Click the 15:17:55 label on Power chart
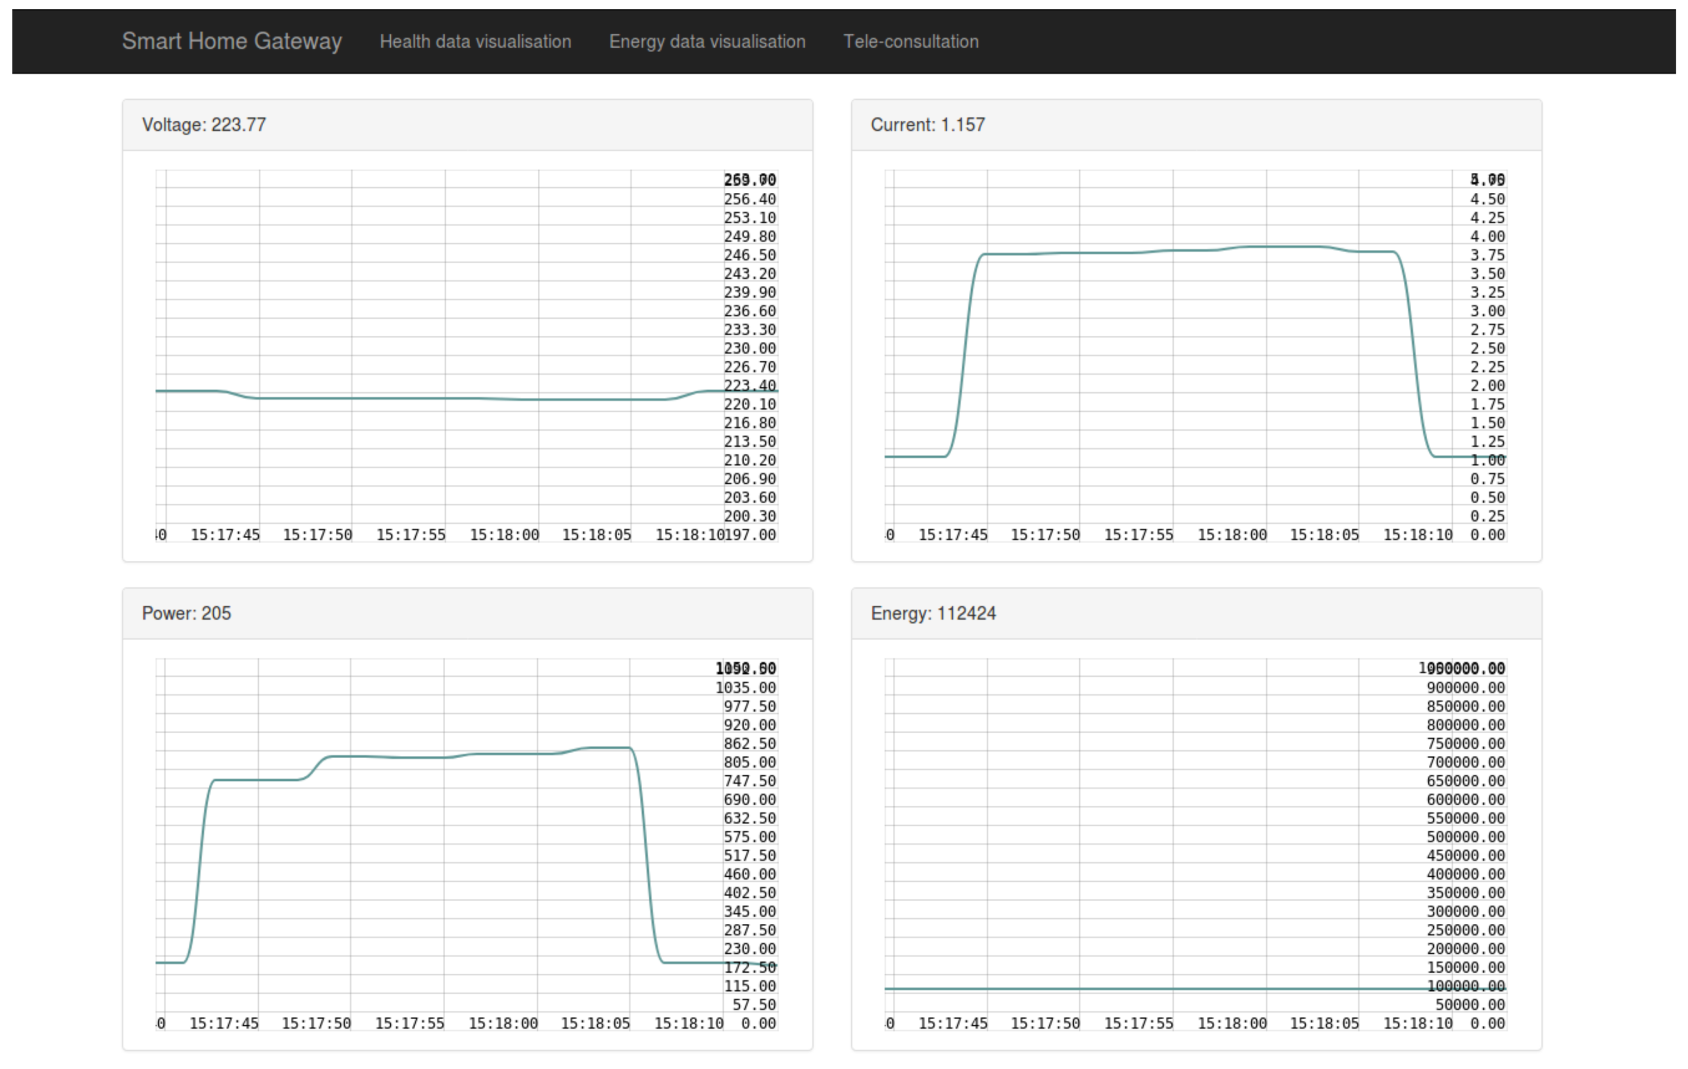The image size is (1688, 1069). pyautogui.click(x=410, y=1024)
